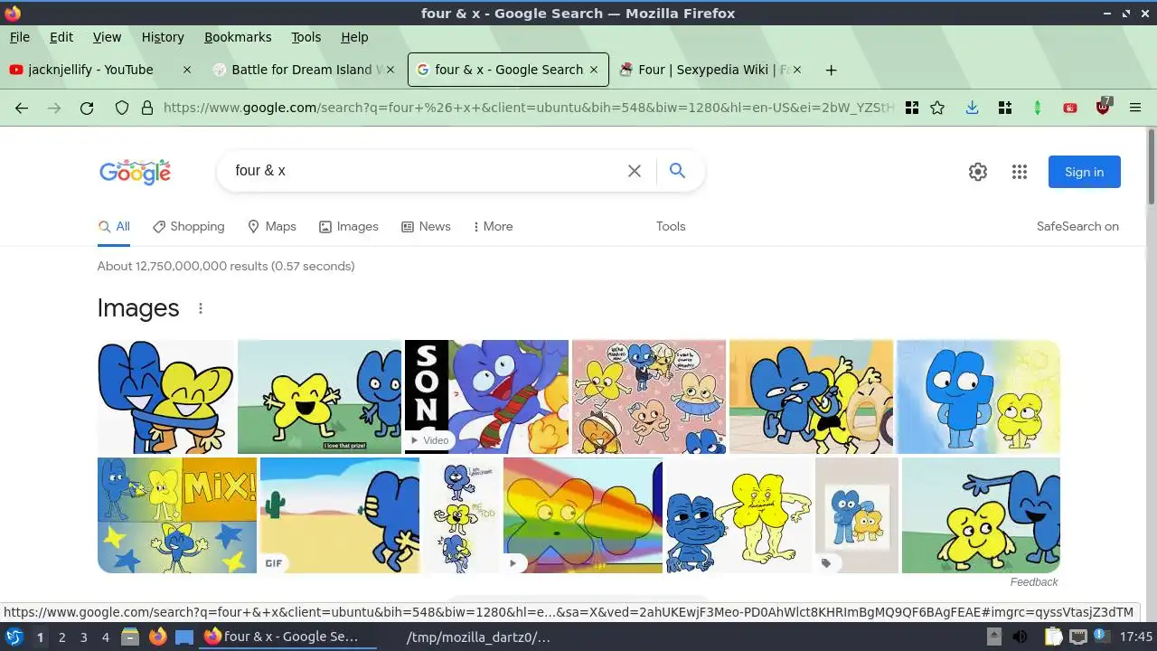Select the Maps search filter
Screen dimensions: 1157x651
[272, 227]
